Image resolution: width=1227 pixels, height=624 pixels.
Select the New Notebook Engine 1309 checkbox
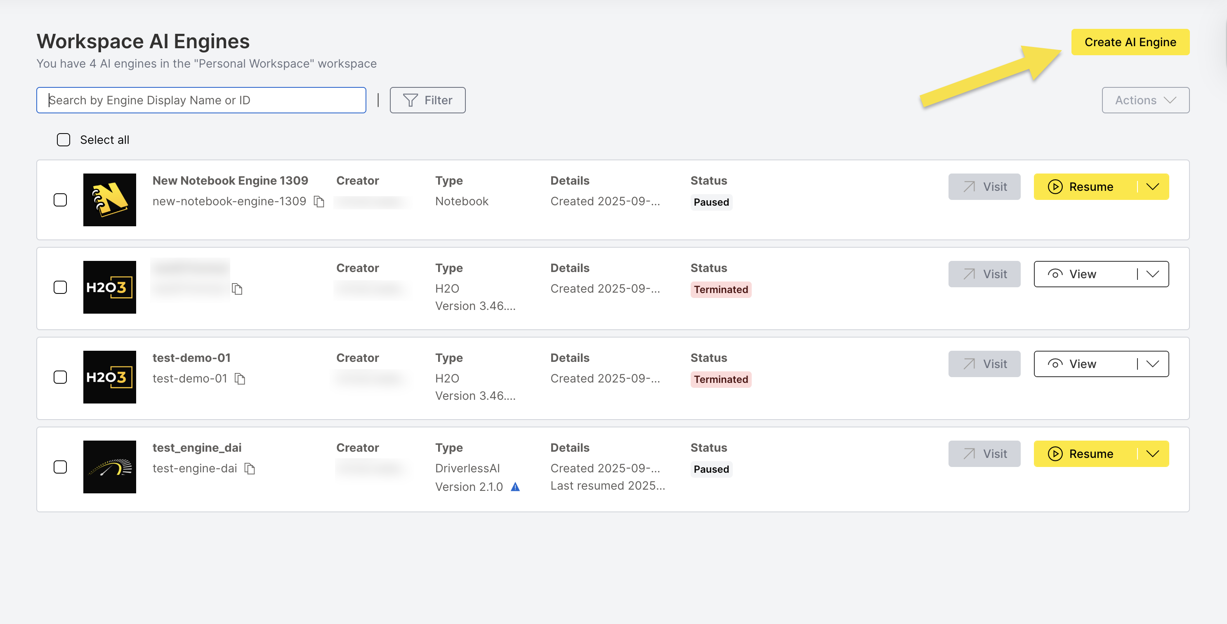click(60, 200)
